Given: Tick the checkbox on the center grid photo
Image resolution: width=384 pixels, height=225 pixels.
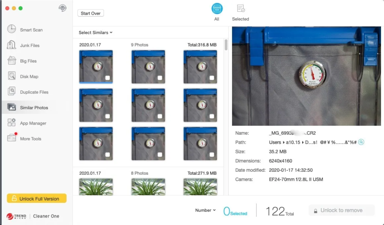Looking at the screenshot, I should (160, 116).
